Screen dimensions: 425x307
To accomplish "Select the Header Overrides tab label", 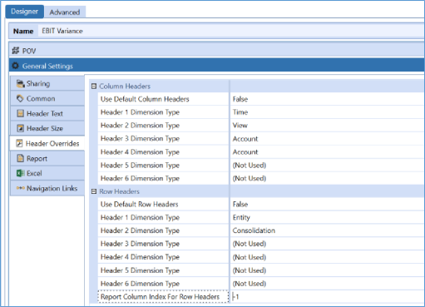I will [x=52, y=143].
